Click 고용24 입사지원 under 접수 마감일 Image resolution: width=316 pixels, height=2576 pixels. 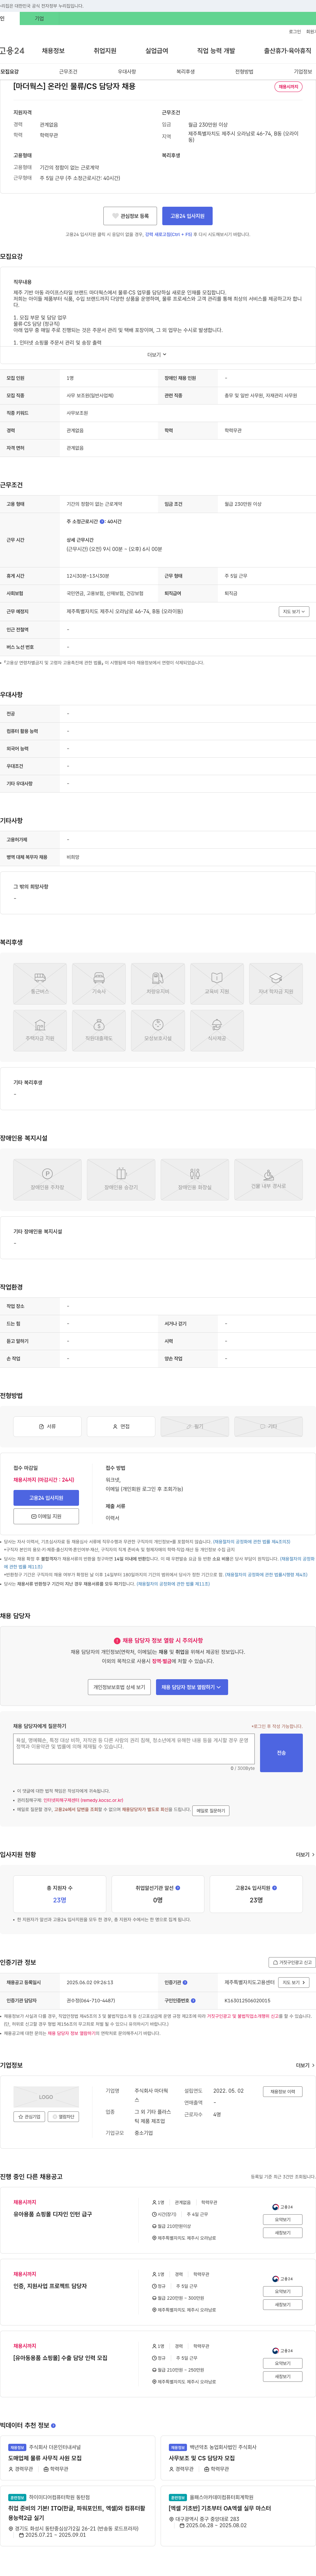[x=46, y=1498]
